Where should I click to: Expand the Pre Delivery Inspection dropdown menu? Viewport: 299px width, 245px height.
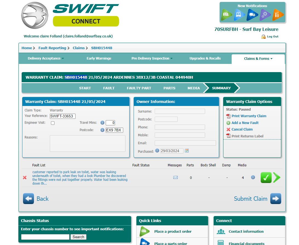click(152, 58)
